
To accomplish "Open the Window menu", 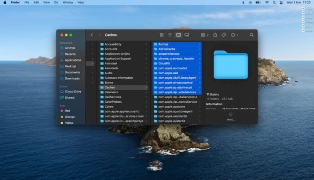I will click(x=68, y=2).
